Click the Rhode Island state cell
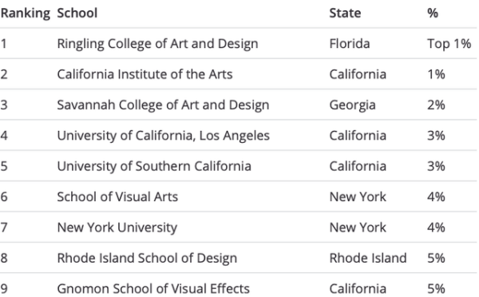479x297 pixels. 368,258
